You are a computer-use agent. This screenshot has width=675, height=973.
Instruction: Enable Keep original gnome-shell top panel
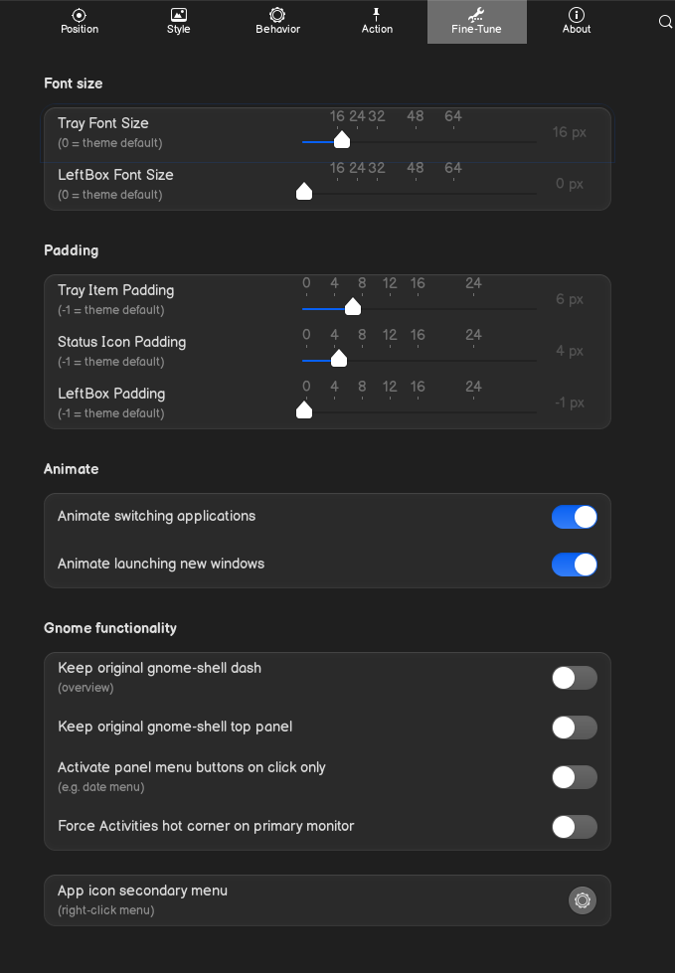[x=575, y=728]
